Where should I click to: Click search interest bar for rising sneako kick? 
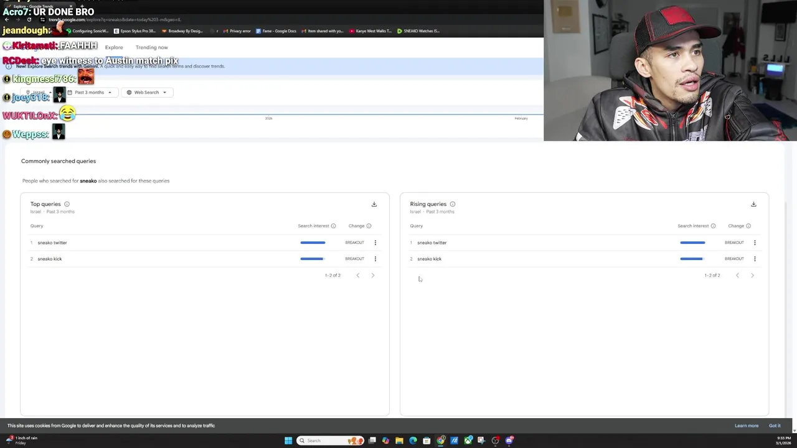[x=692, y=259]
